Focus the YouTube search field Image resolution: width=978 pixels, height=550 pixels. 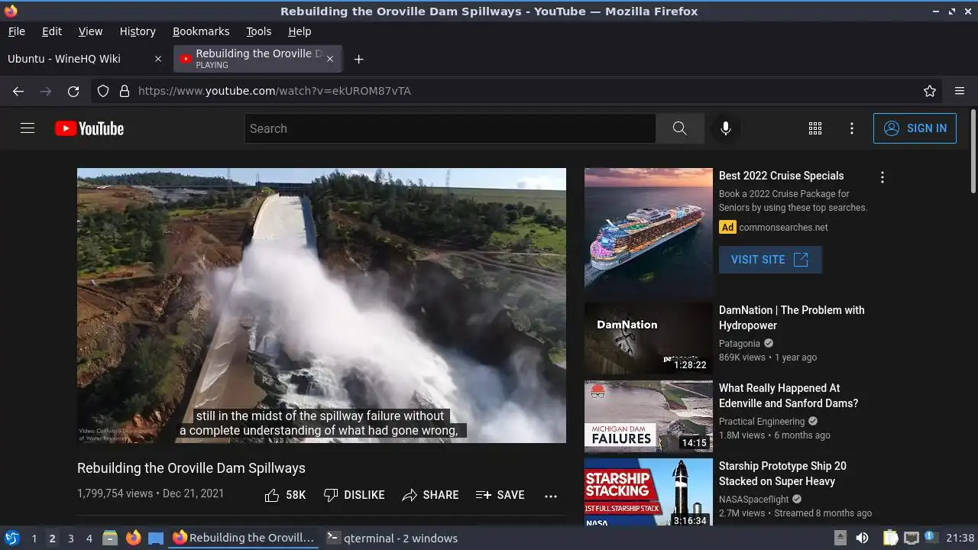click(450, 128)
